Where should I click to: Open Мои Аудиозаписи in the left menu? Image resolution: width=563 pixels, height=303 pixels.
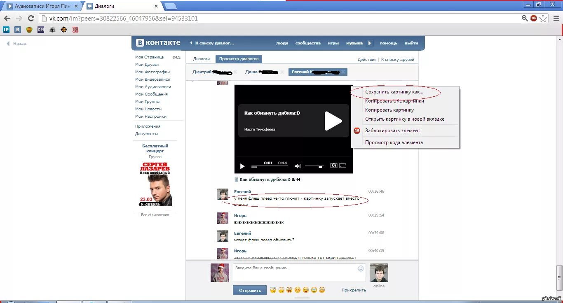tap(153, 87)
